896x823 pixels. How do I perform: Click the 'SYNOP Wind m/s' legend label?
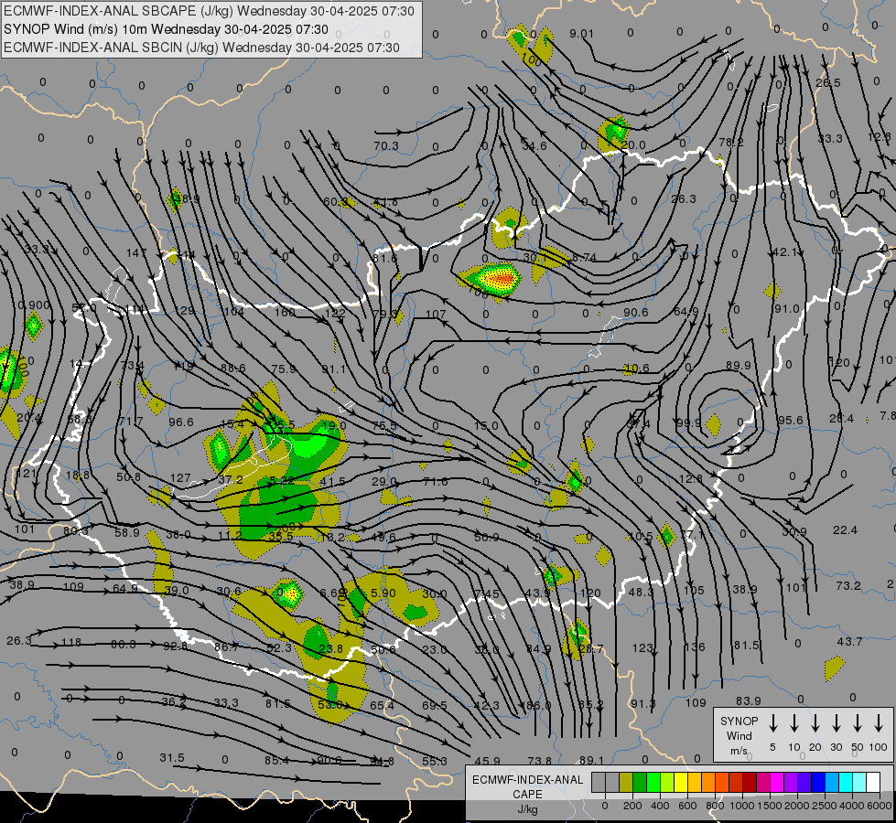[x=739, y=735]
